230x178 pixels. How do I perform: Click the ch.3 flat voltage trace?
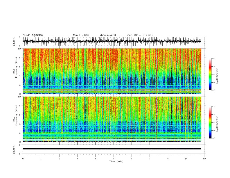pos(112,149)
